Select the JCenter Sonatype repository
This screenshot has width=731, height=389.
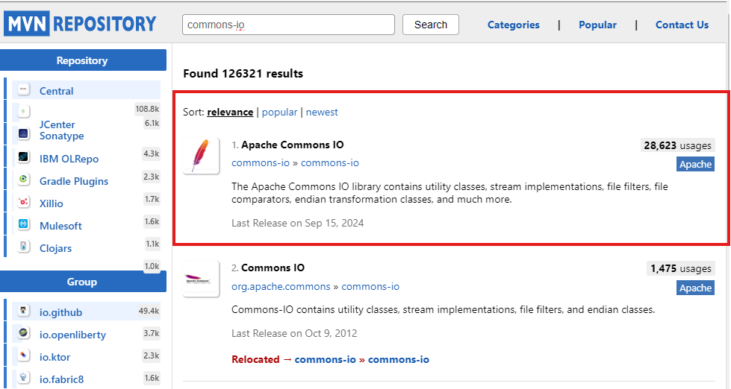tap(61, 130)
